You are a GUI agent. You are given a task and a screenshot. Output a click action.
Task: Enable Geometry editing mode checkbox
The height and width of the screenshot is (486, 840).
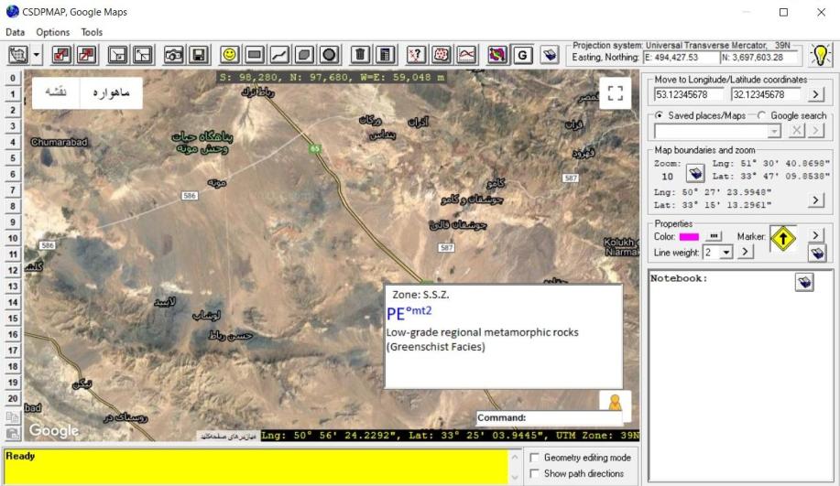tap(534, 458)
